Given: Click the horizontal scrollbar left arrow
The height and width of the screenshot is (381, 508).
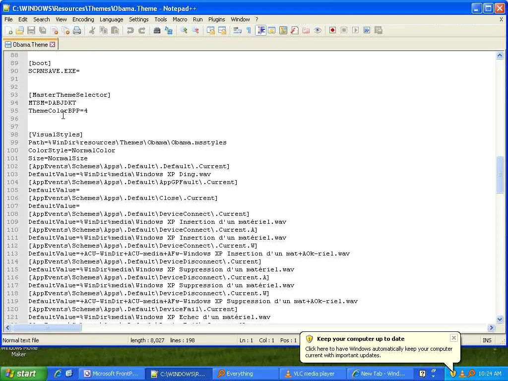Looking at the screenshot, I should pos(7,327).
